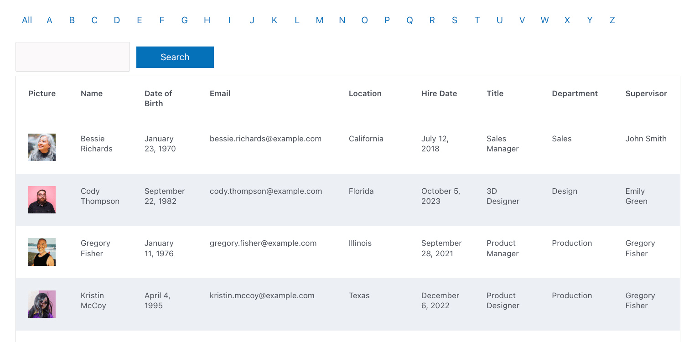Image resolution: width=684 pixels, height=342 pixels.
Task: Select letter K in the alphabet index
Action: (275, 20)
